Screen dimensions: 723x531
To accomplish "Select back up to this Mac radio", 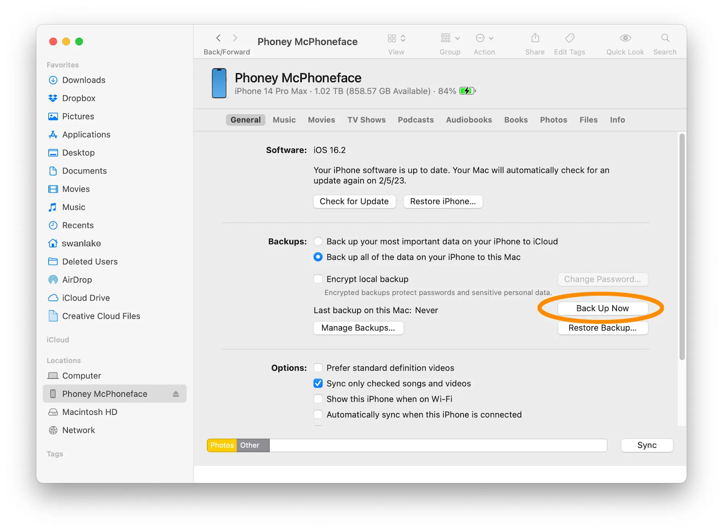I will pyautogui.click(x=318, y=257).
